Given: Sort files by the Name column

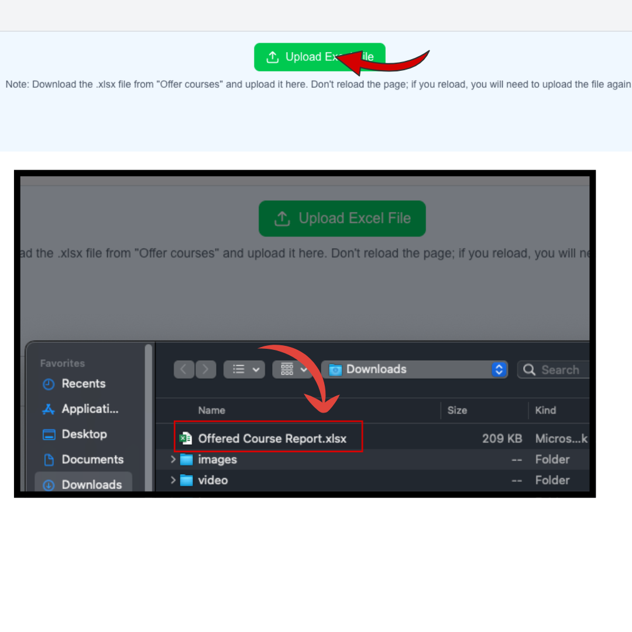Looking at the screenshot, I should [x=212, y=410].
